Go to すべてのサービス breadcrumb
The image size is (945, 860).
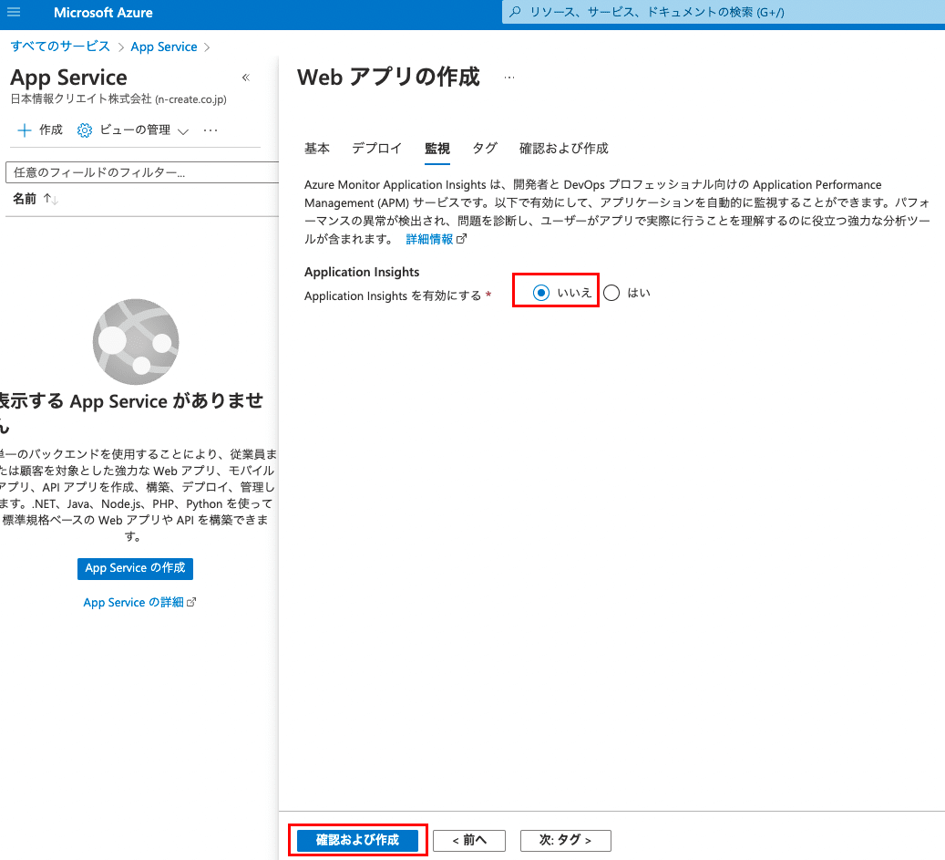click(60, 47)
